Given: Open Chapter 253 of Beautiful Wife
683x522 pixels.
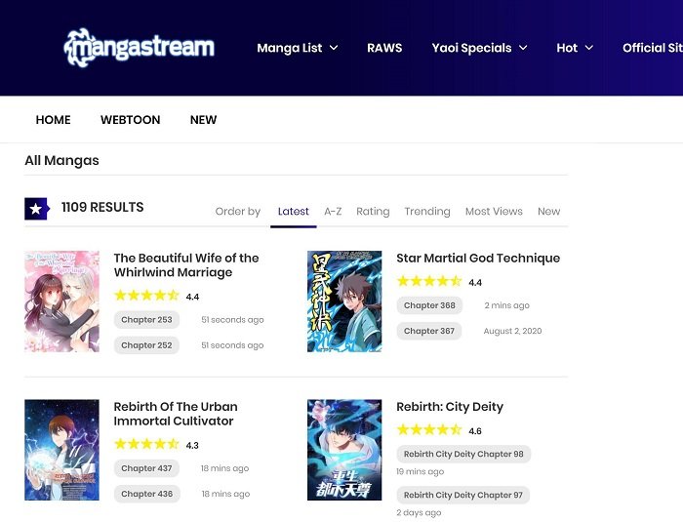Looking at the screenshot, I should (146, 319).
